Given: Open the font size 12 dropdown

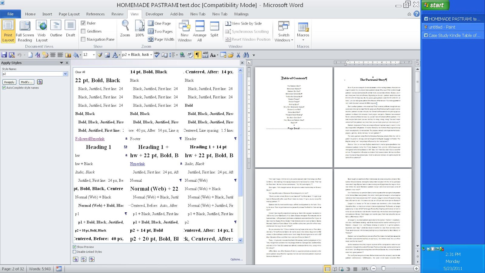Looking at the screenshot, I should [x=94, y=55].
